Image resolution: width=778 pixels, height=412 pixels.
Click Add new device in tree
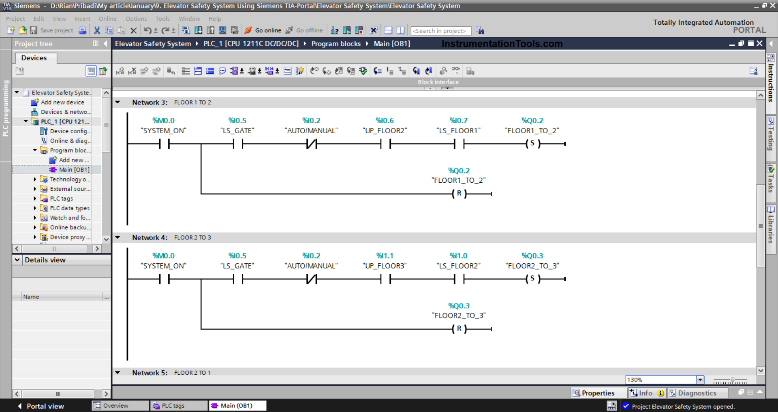58,102
